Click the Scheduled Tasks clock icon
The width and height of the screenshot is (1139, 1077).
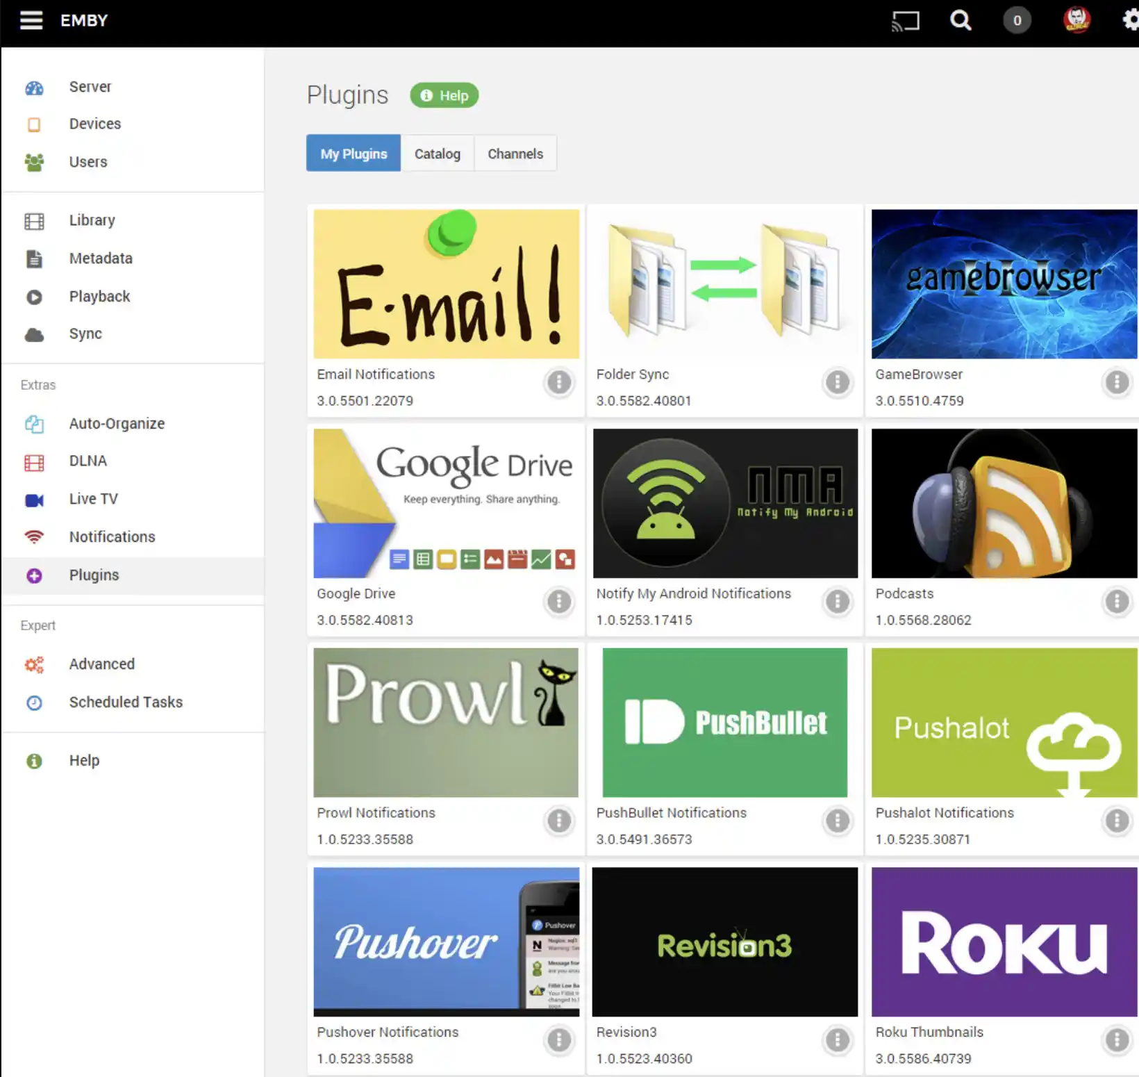(x=34, y=703)
